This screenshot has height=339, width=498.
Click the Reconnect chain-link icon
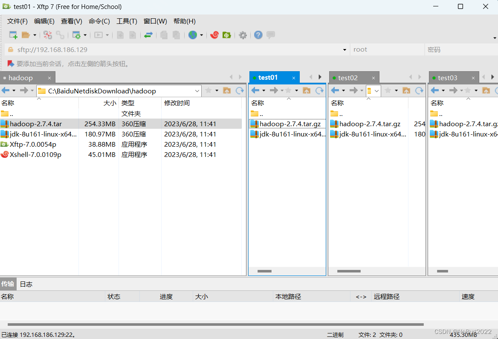pos(60,35)
